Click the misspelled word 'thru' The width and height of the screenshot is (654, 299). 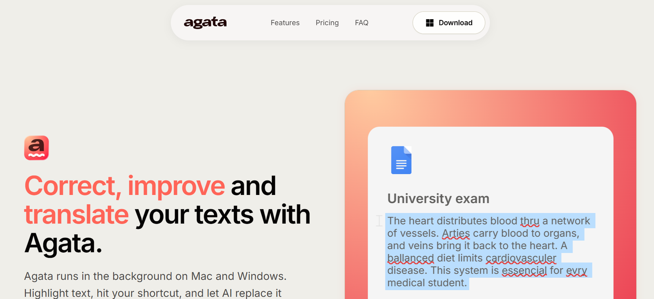(x=530, y=221)
